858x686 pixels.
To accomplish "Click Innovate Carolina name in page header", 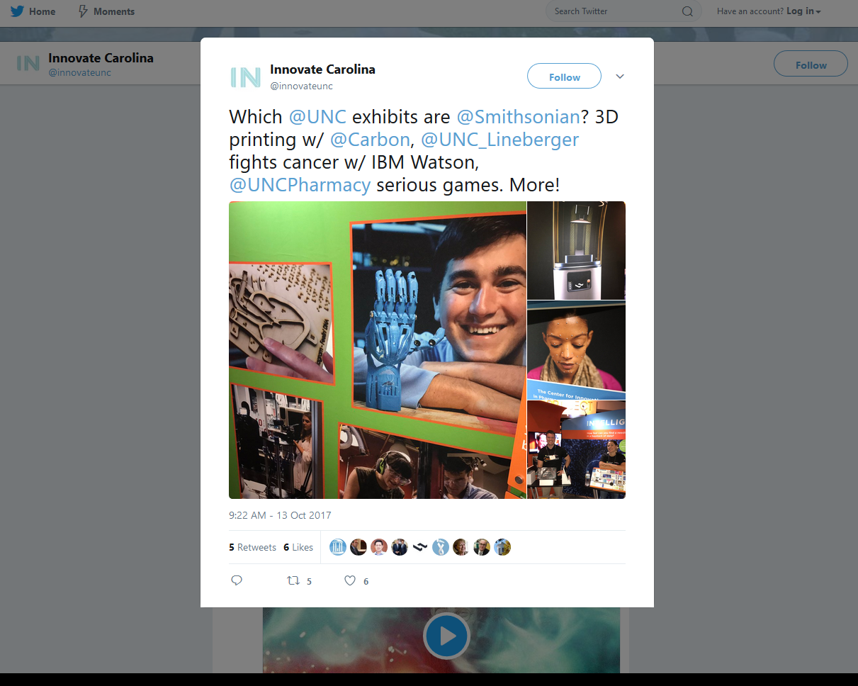I will click(101, 58).
